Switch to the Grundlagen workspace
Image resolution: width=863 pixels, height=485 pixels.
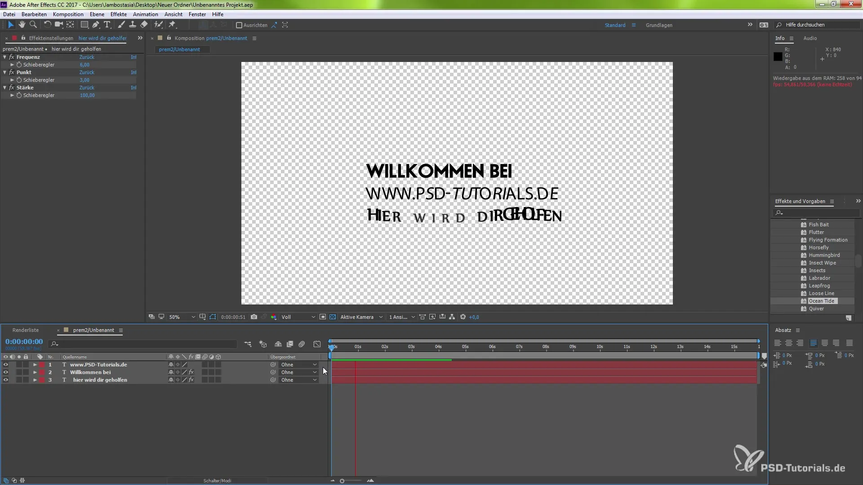coord(659,25)
